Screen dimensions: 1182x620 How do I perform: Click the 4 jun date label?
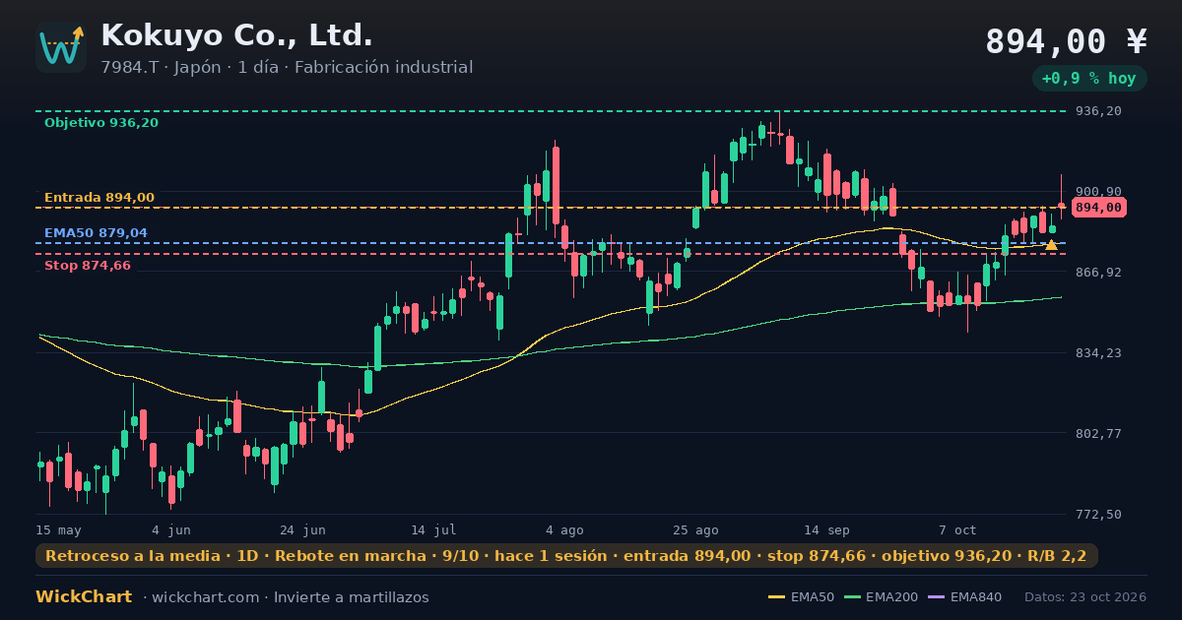[171, 530]
